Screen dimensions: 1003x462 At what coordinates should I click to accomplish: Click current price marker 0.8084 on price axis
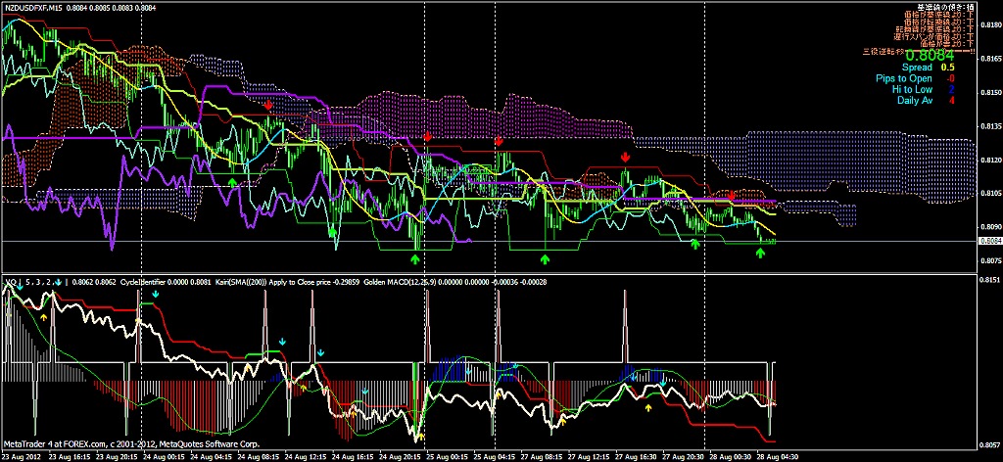tap(989, 241)
